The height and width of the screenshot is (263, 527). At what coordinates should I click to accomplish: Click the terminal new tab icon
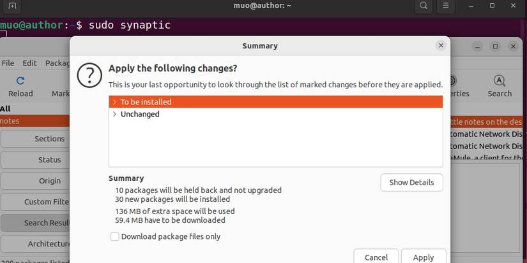coord(13,6)
